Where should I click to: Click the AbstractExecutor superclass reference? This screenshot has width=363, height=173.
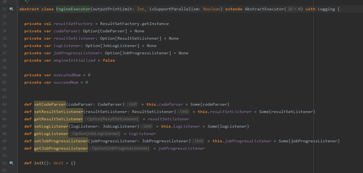264,9
